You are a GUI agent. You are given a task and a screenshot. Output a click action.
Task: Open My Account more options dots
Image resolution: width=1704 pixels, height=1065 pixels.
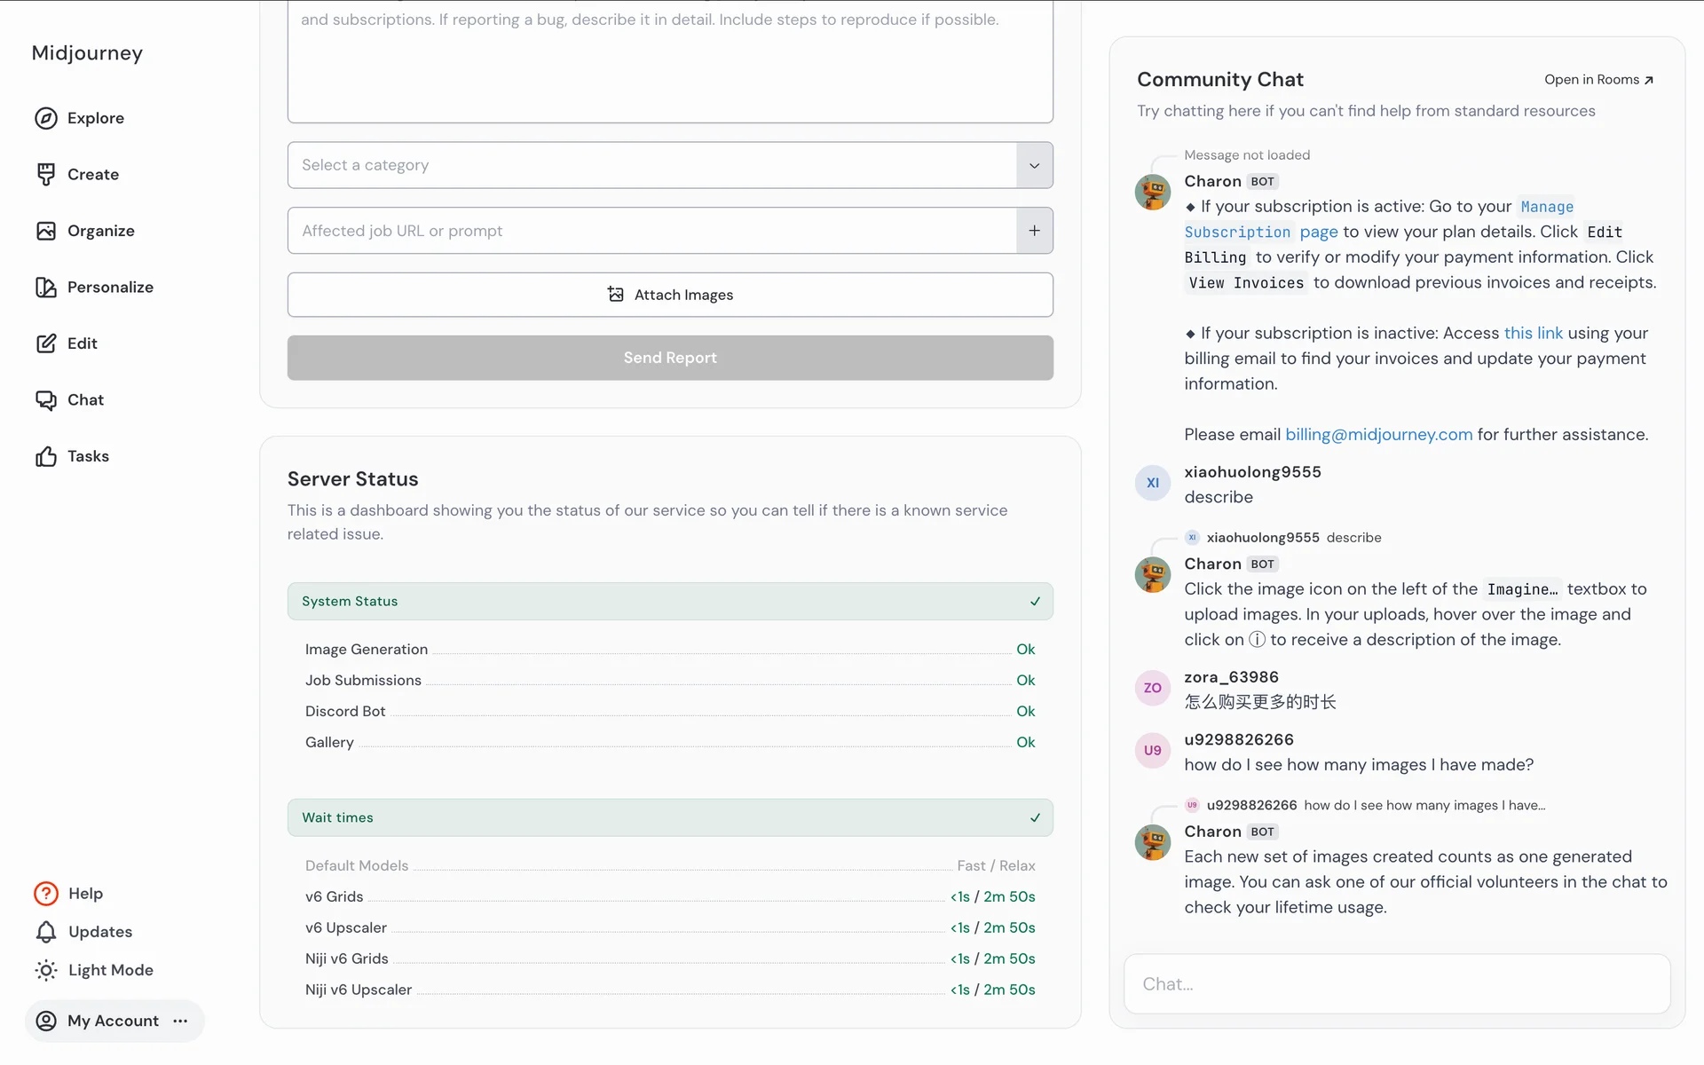(181, 1021)
